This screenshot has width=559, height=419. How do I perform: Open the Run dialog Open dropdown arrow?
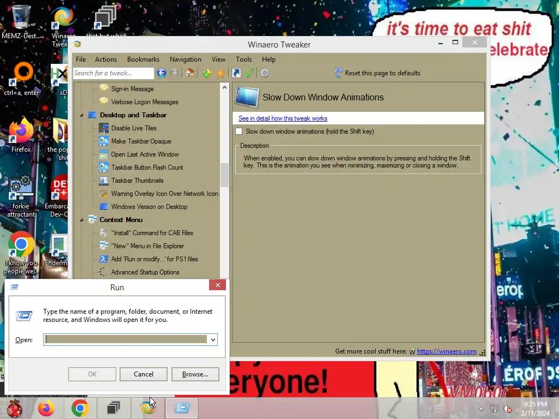[213, 340]
